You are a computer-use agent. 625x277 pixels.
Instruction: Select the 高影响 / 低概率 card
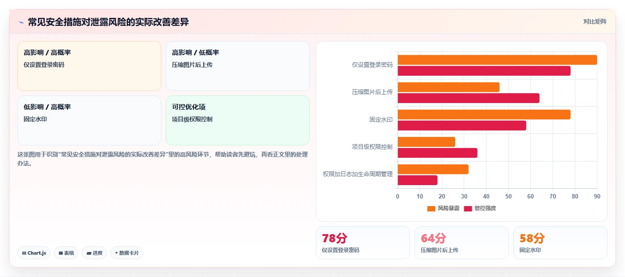pyautogui.click(x=238, y=66)
